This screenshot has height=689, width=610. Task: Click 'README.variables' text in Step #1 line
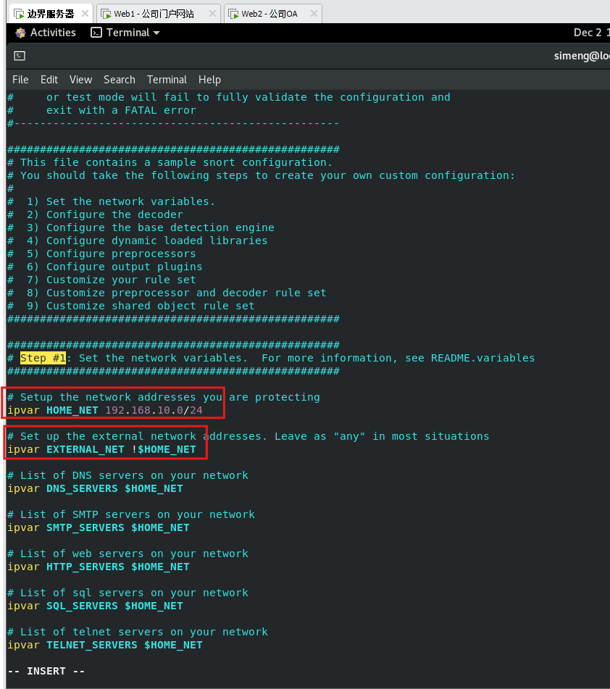click(x=482, y=358)
